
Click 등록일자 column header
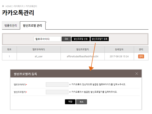119,49
